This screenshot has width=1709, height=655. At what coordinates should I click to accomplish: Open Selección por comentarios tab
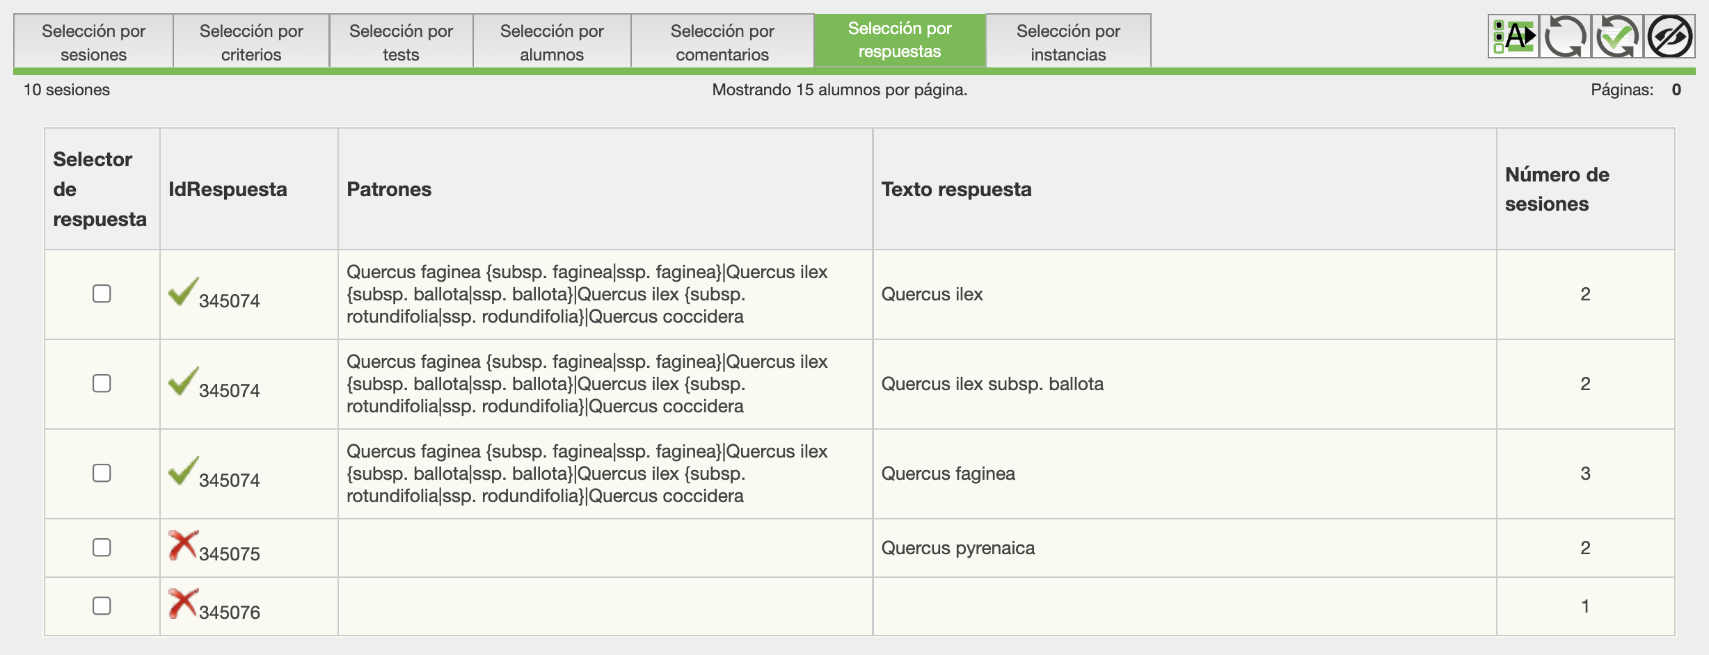(x=722, y=42)
